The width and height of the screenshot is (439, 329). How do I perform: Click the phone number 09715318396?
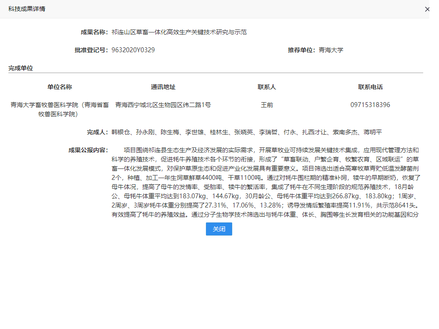[370, 105]
